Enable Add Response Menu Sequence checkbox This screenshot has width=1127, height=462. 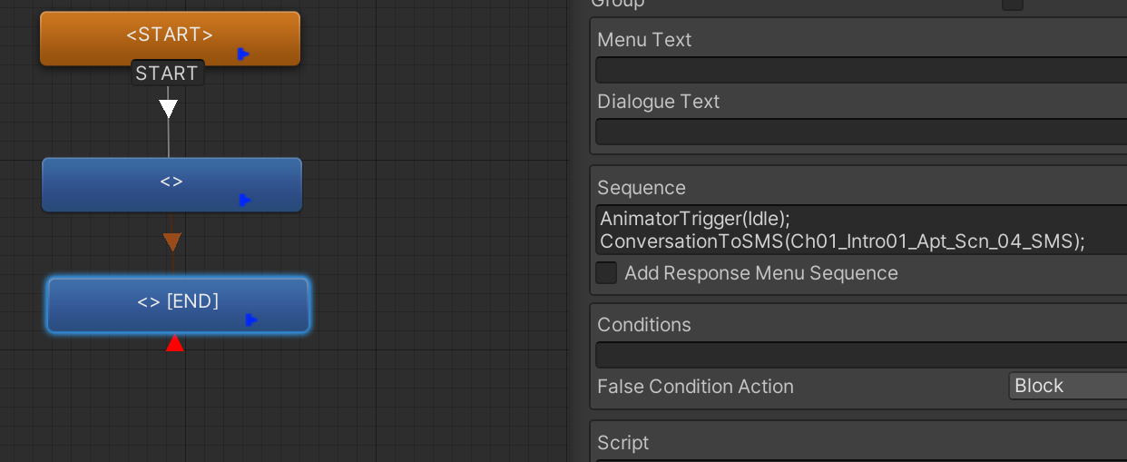606,273
